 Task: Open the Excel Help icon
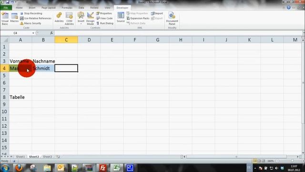tap(289, 8)
